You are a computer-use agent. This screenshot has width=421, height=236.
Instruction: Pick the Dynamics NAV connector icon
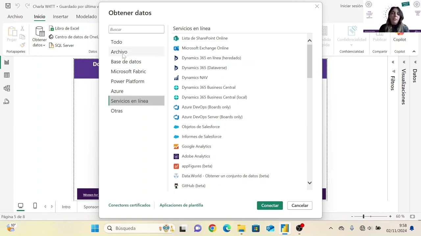(x=176, y=78)
